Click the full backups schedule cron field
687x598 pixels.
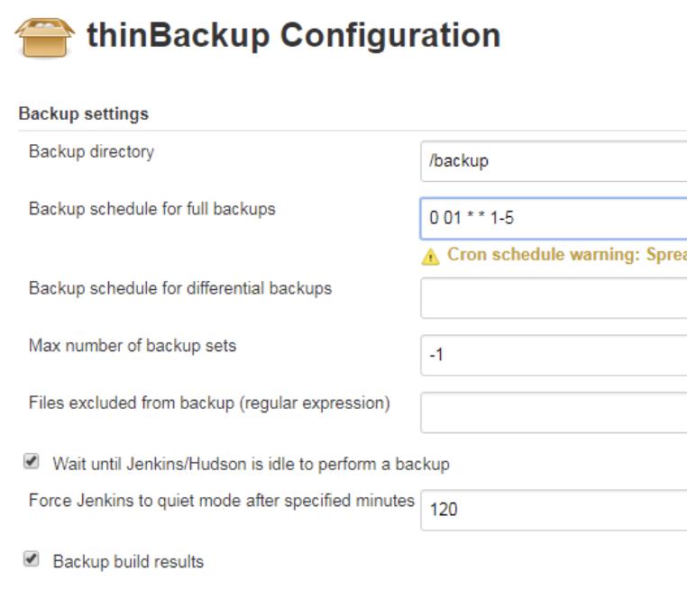(x=553, y=219)
